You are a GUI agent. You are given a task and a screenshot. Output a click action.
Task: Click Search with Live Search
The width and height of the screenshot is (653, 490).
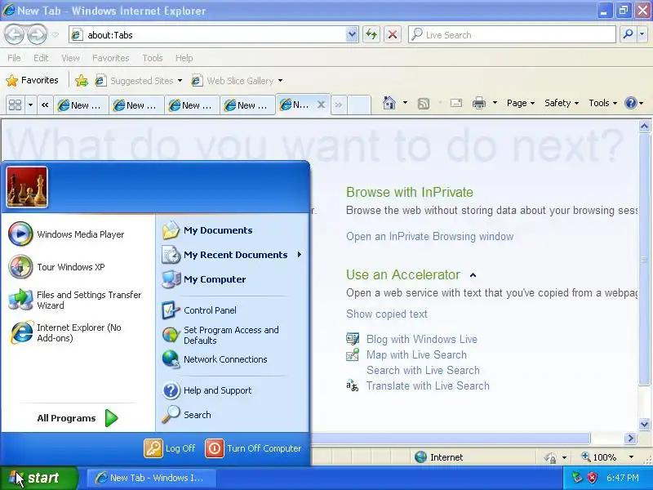[423, 370]
